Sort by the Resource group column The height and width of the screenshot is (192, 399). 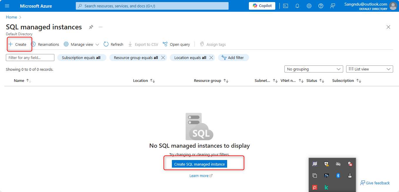[x=211, y=80]
